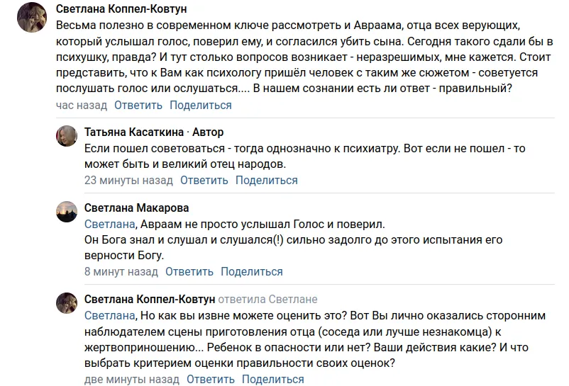
Task: Share the latest comment from две минуты назад
Action: 273,380
